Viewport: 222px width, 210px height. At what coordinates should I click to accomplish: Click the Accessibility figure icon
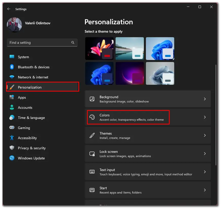pyautogui.click(x=12, y=138)
